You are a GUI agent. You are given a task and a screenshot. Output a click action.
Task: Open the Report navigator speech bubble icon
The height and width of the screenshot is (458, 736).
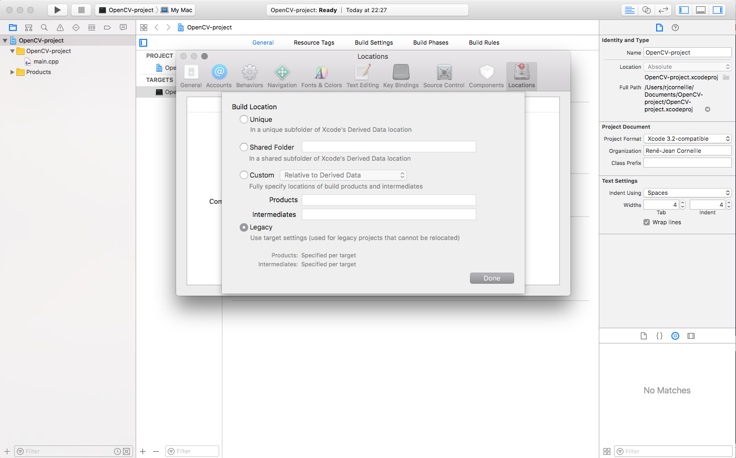pos(123,27)
